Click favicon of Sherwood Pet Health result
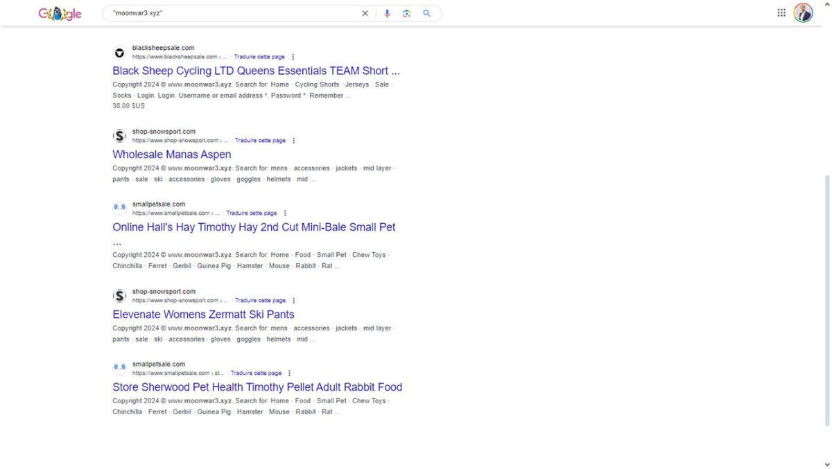The width and height of the screenshot is (832, 469). [x=119, y=369]
